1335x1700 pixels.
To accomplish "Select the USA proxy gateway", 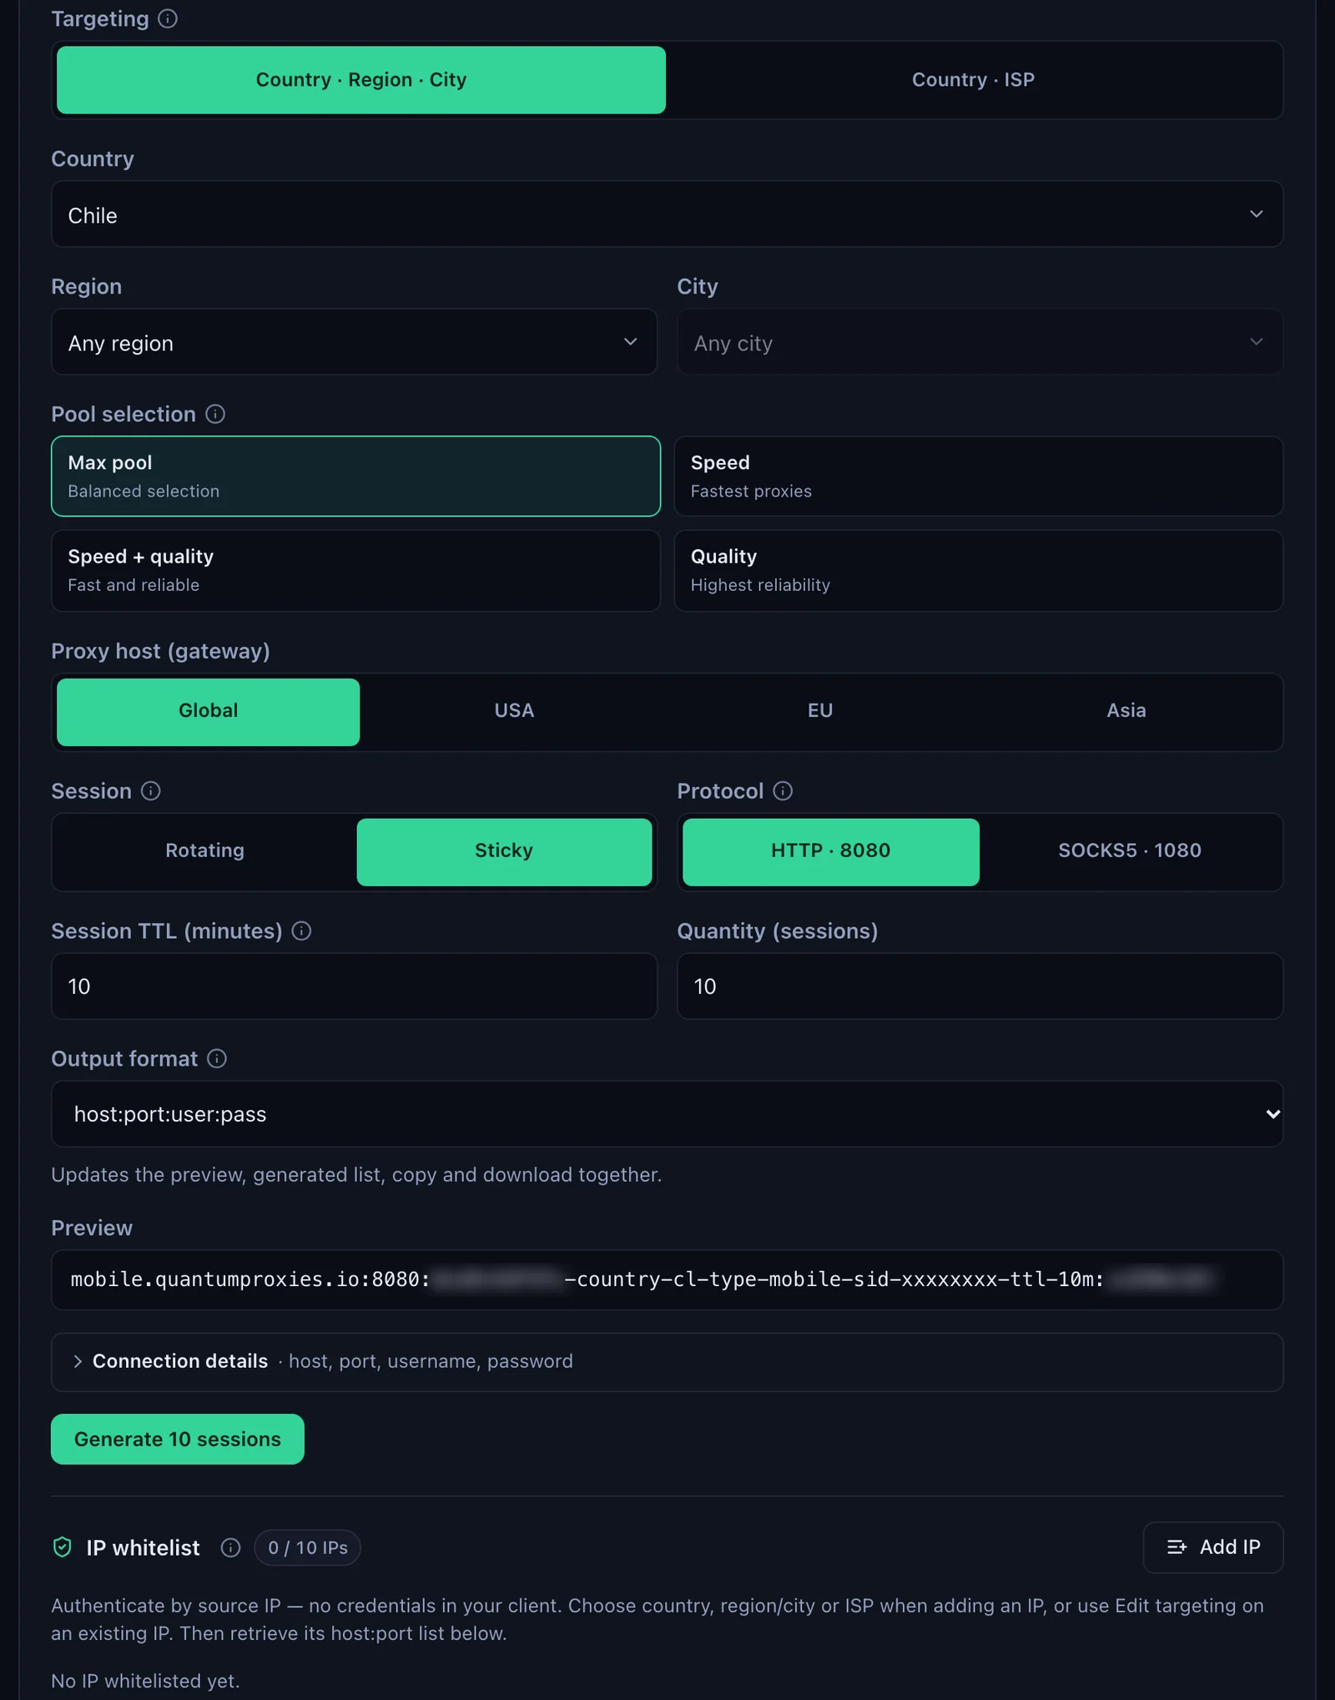I will coord(514,712).
